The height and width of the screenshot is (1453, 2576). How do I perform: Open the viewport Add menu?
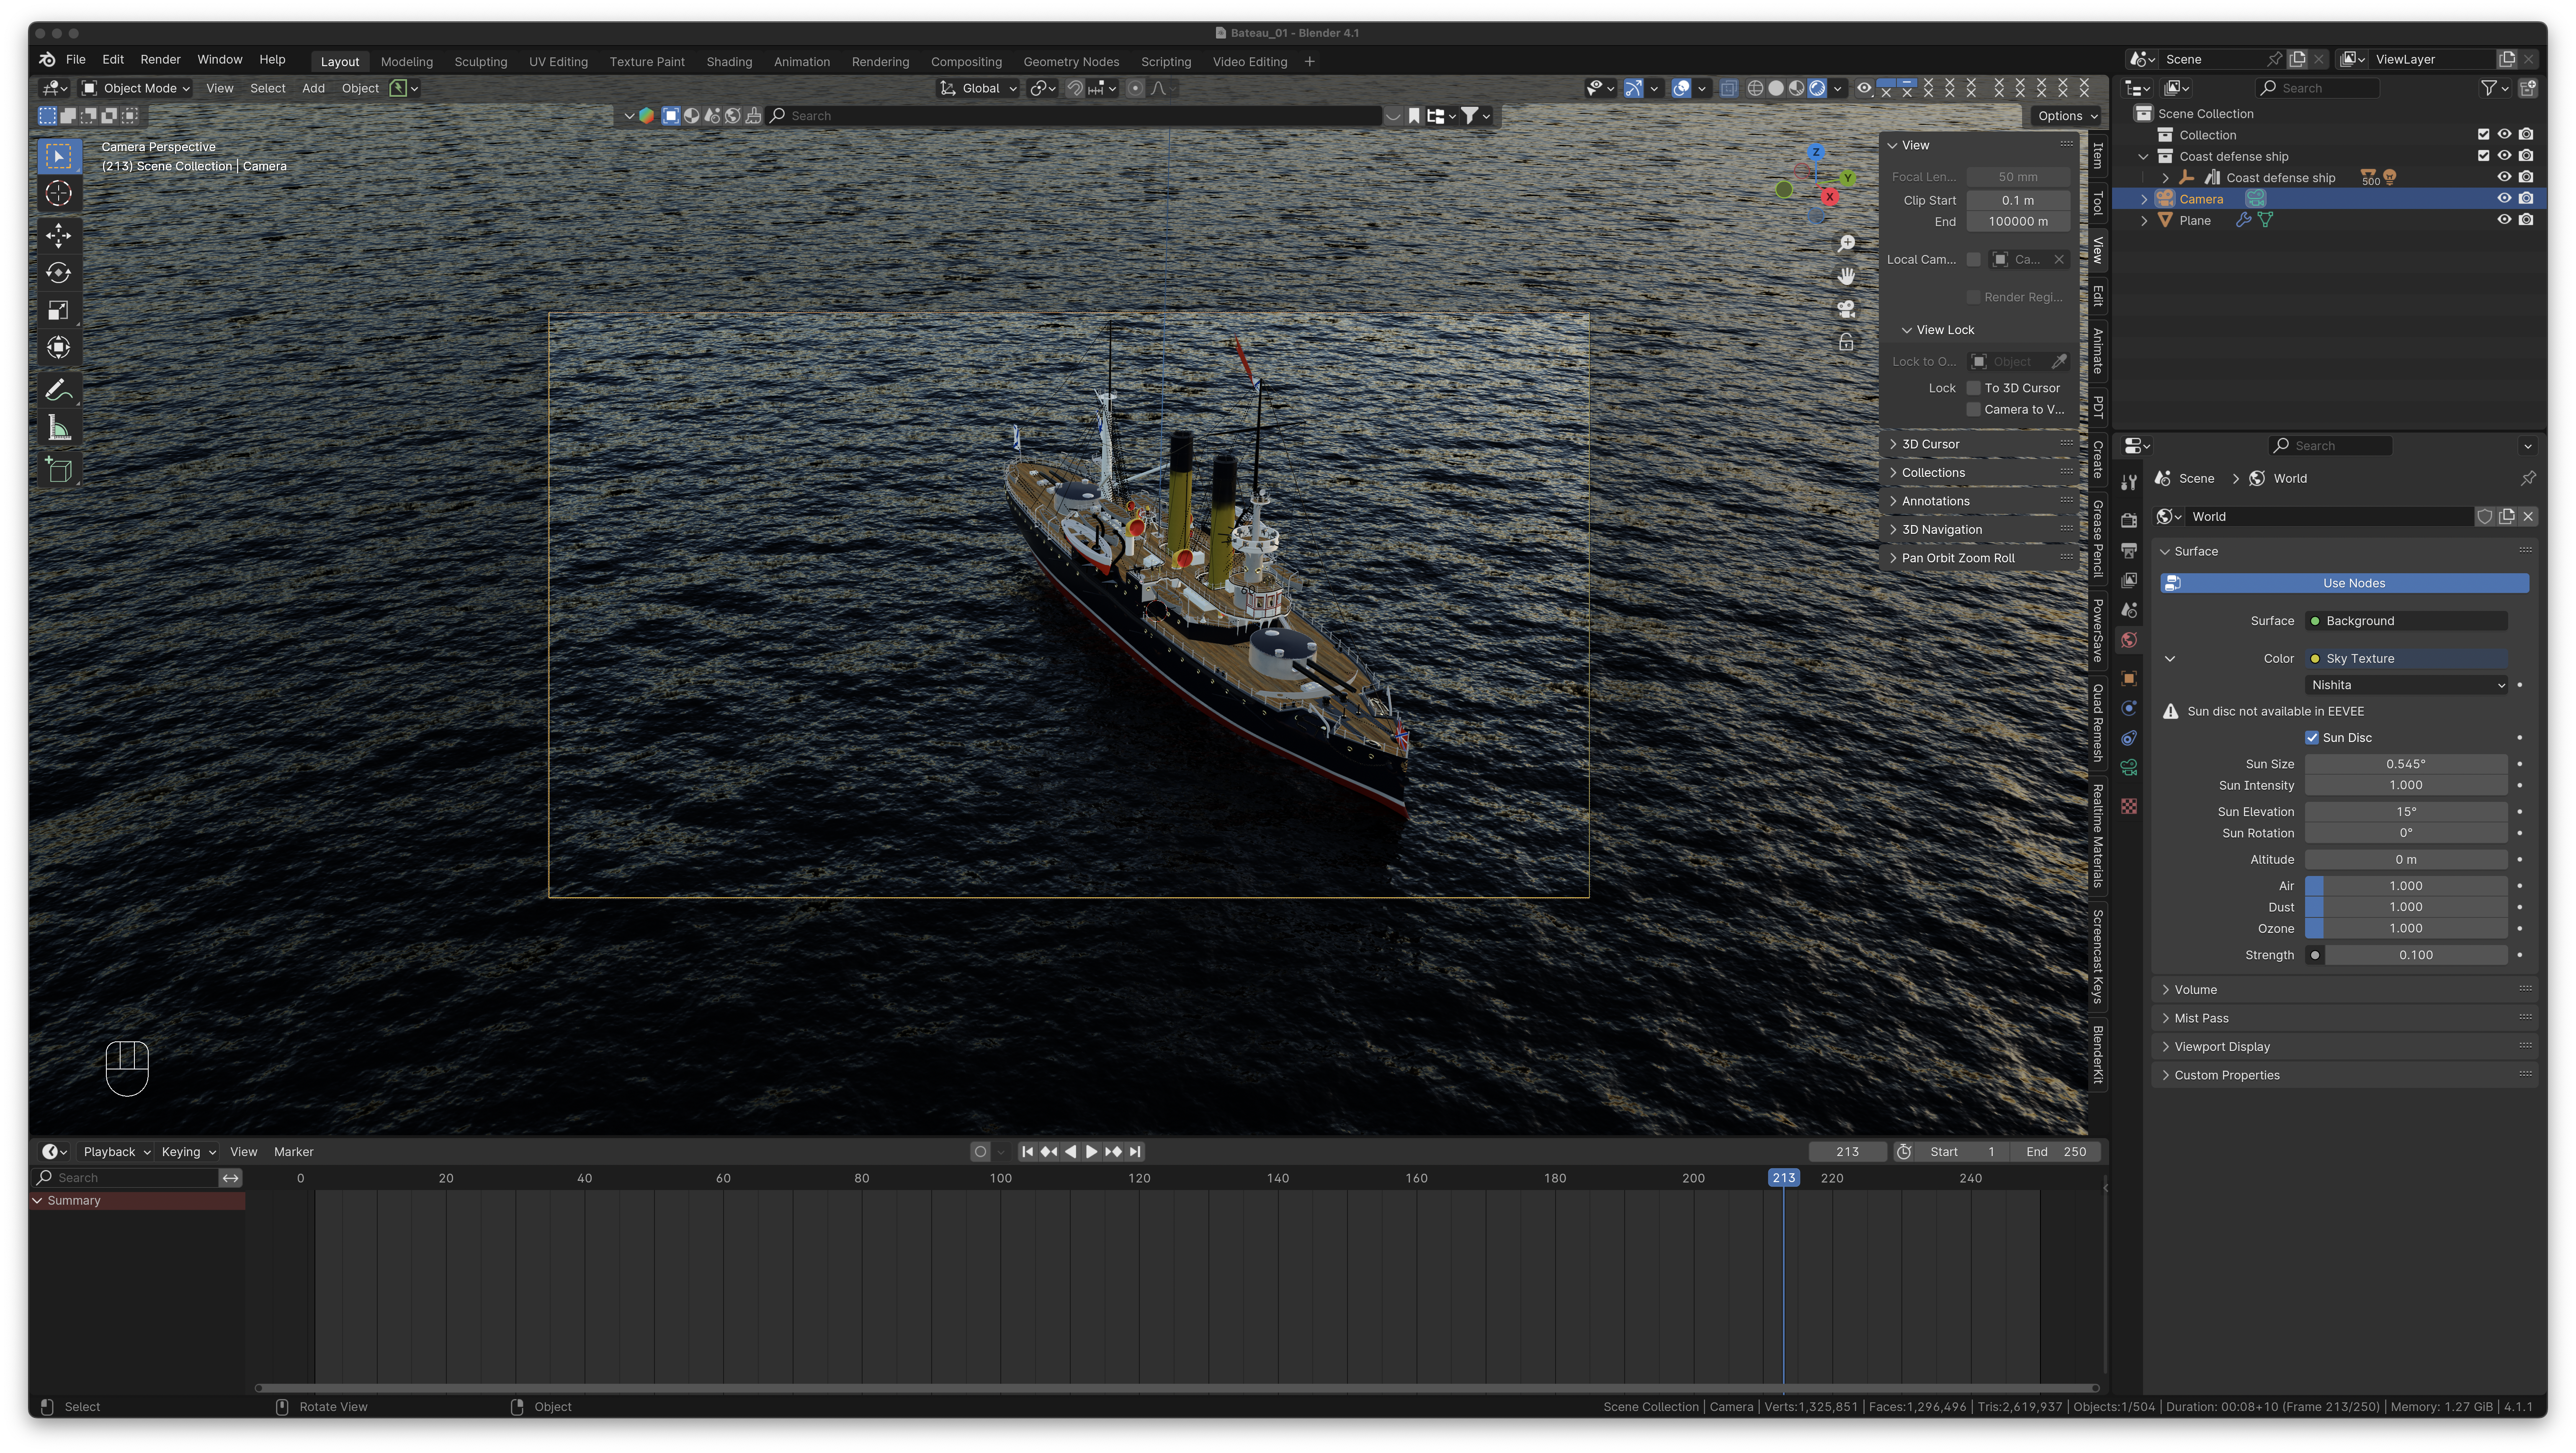313,88
